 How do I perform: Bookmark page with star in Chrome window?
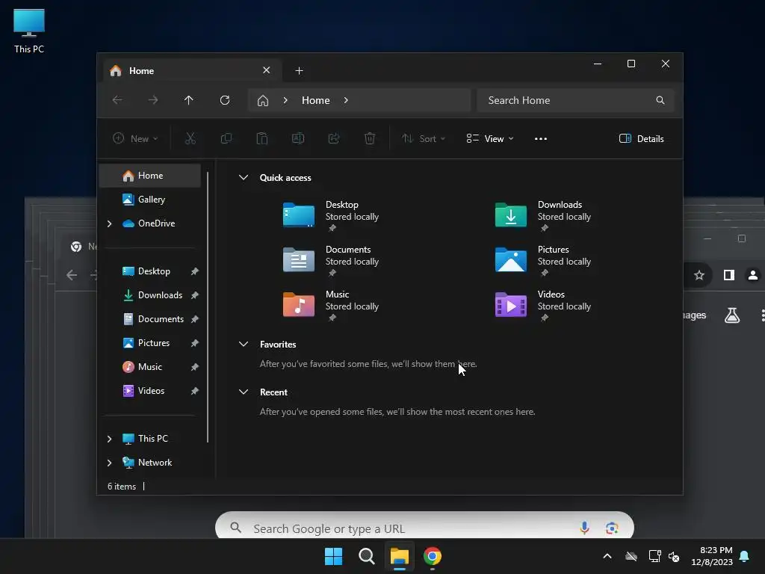point(699,275)
